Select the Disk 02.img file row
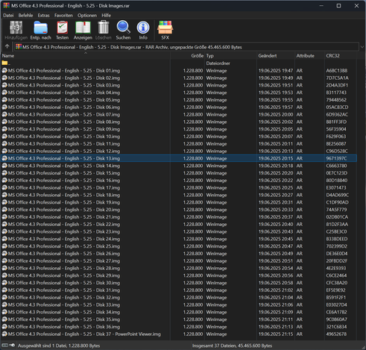Viewport: 366px width, 350px height. click(x=179, y=78)
